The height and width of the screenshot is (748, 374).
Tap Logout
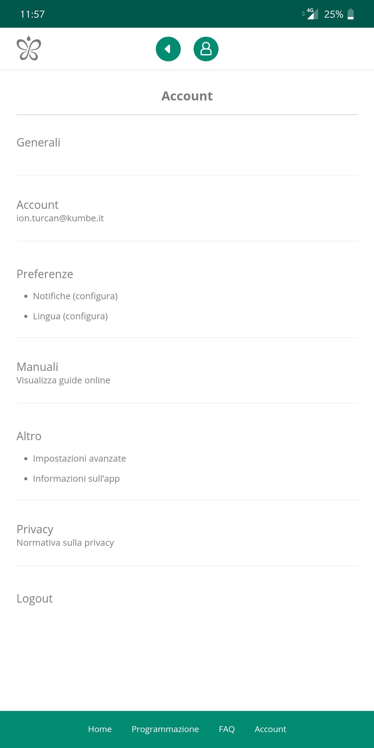pos(35,599)
